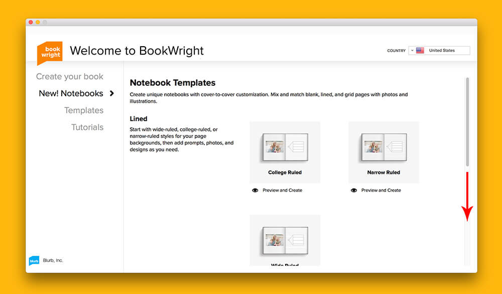Click the Notebook Templates heading
Viewport: 502px width, 294px height.
pyautogui.click(x=173, y=83)
